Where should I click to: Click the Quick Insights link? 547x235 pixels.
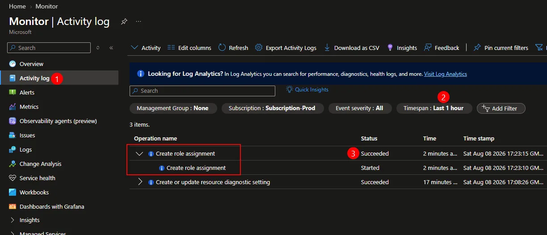(311, 90)
